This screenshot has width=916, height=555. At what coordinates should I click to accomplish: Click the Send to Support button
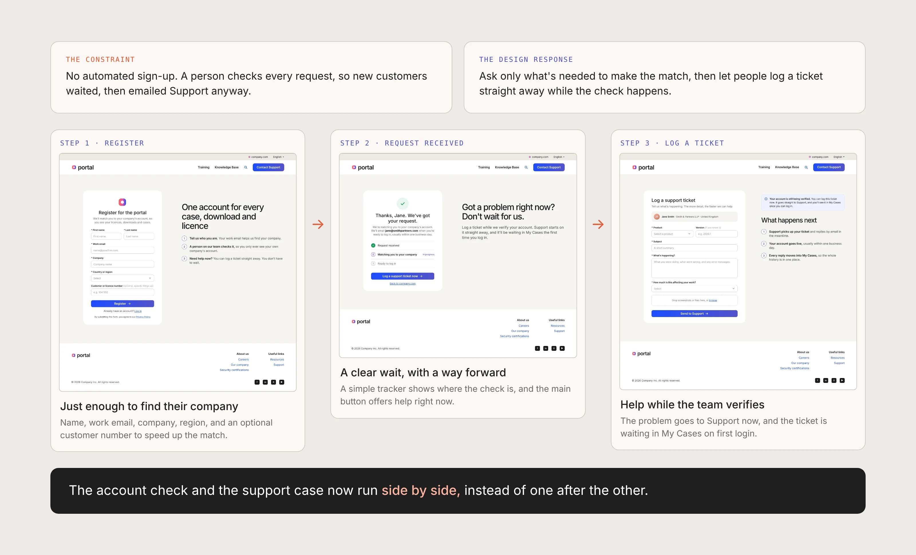pos(694,314)
